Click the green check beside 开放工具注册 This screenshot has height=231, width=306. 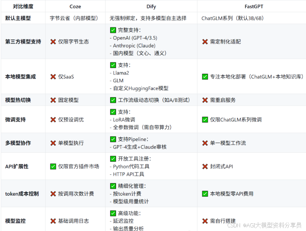coord(113,159)
